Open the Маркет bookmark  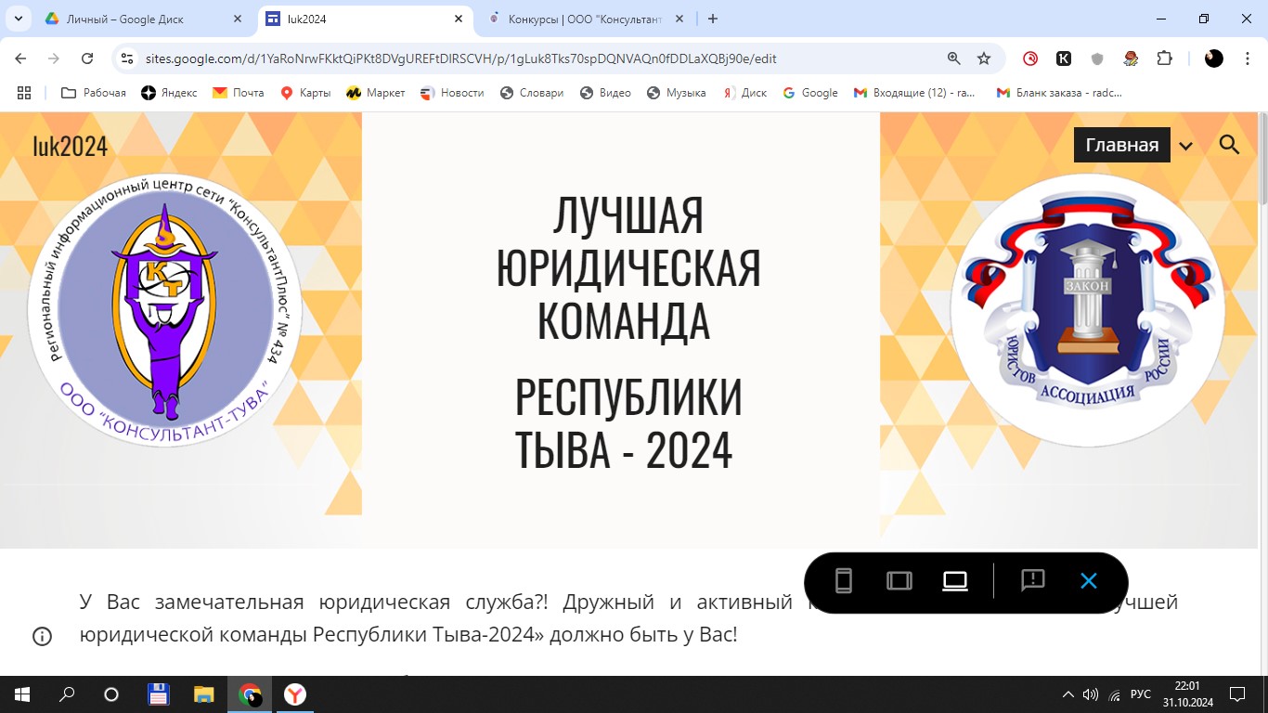[x=375, y=93]
